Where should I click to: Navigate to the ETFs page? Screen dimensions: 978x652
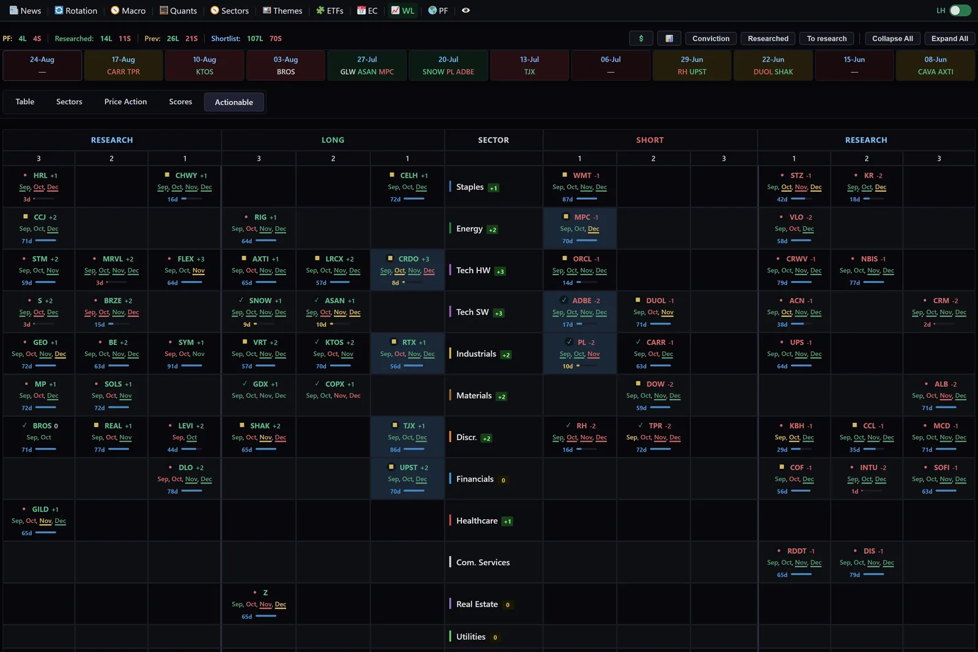329,10
